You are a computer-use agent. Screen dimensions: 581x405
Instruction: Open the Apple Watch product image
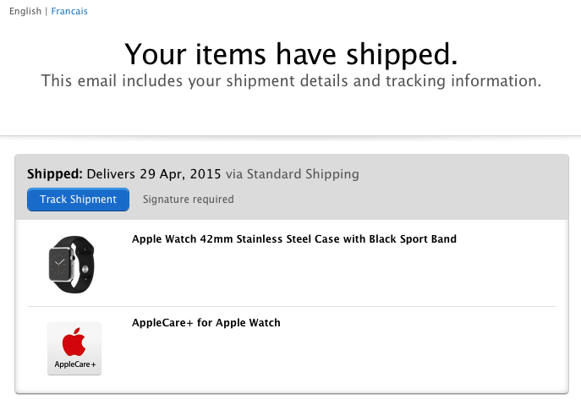(x=72, y=264)
